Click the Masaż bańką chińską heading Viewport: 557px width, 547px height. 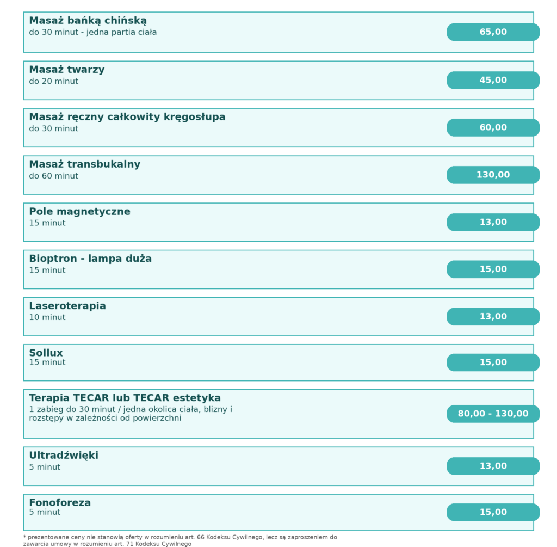pos(88,21)
